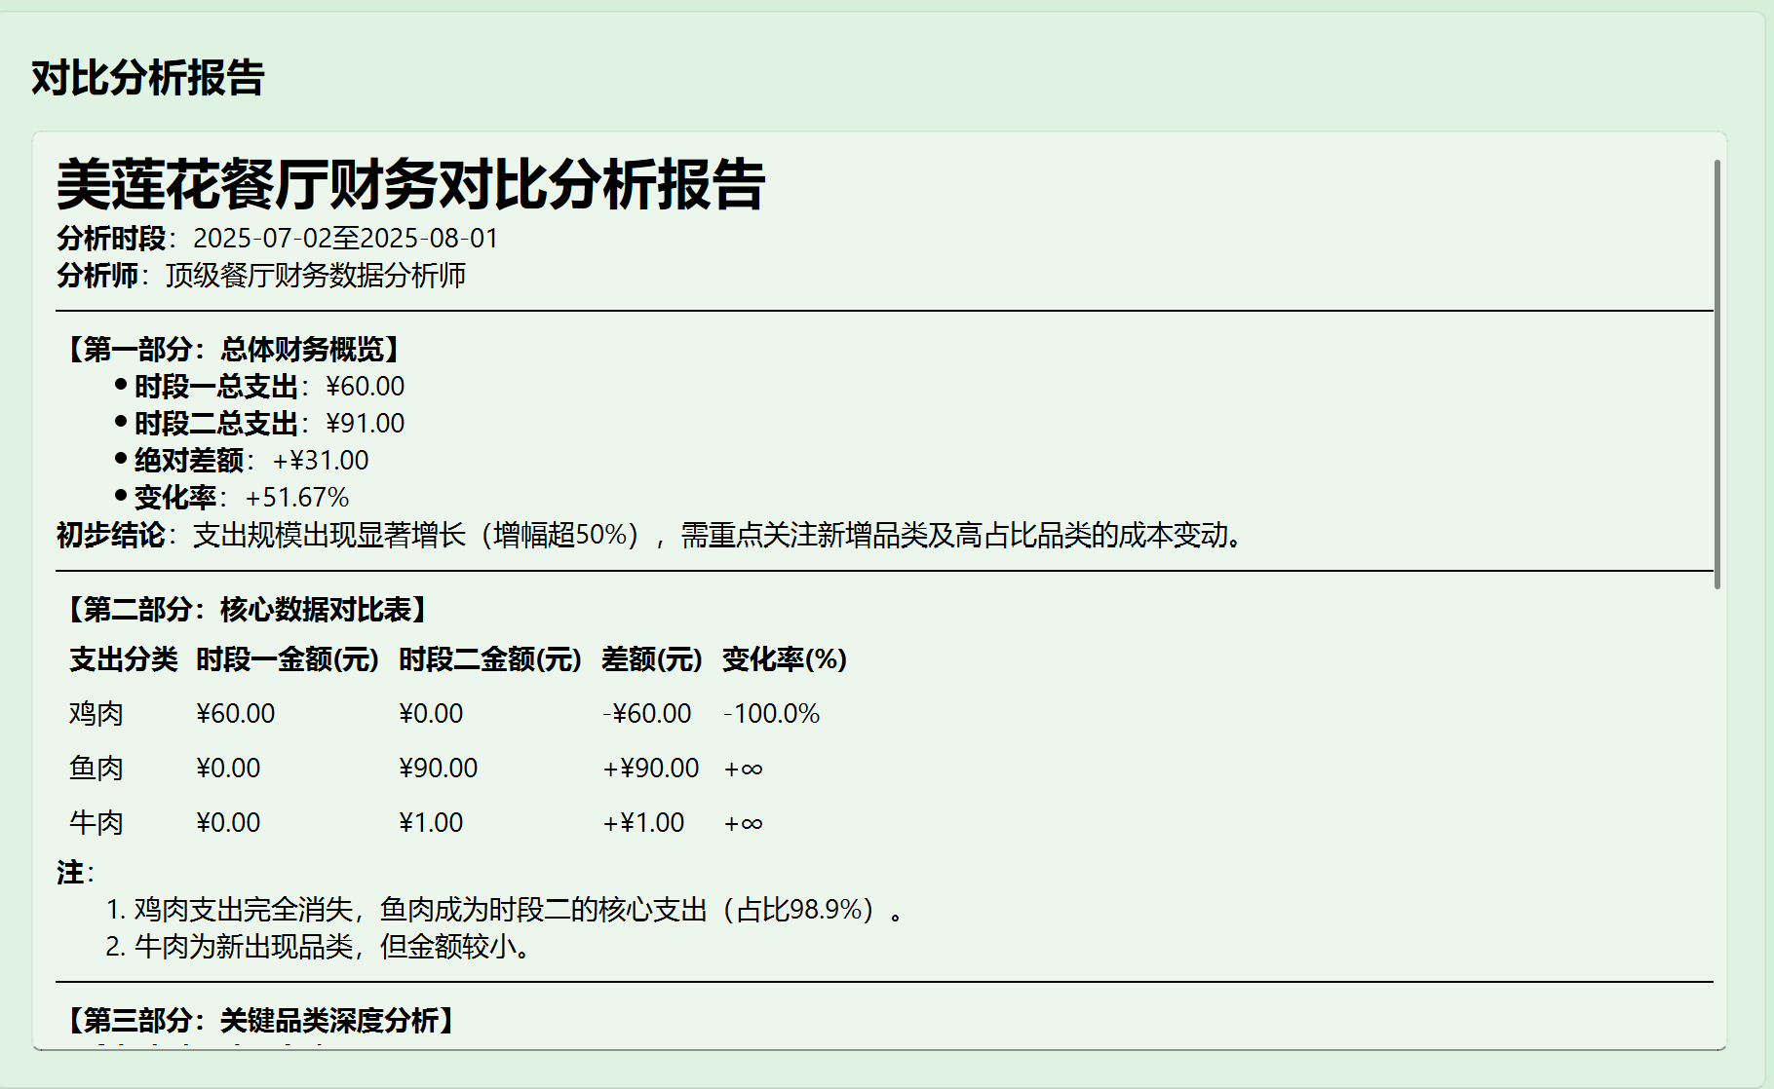Click the heading 第三部分：关键品类深度分析
The image size is (1774, 1089).
(x=261, y=1021)
